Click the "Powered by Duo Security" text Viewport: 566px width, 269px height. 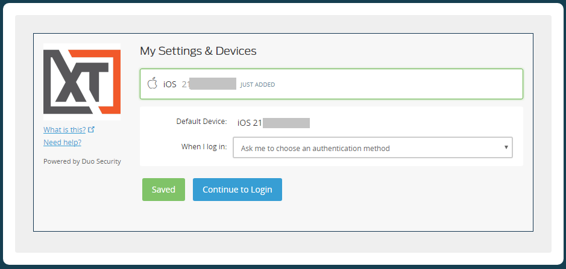82,161
